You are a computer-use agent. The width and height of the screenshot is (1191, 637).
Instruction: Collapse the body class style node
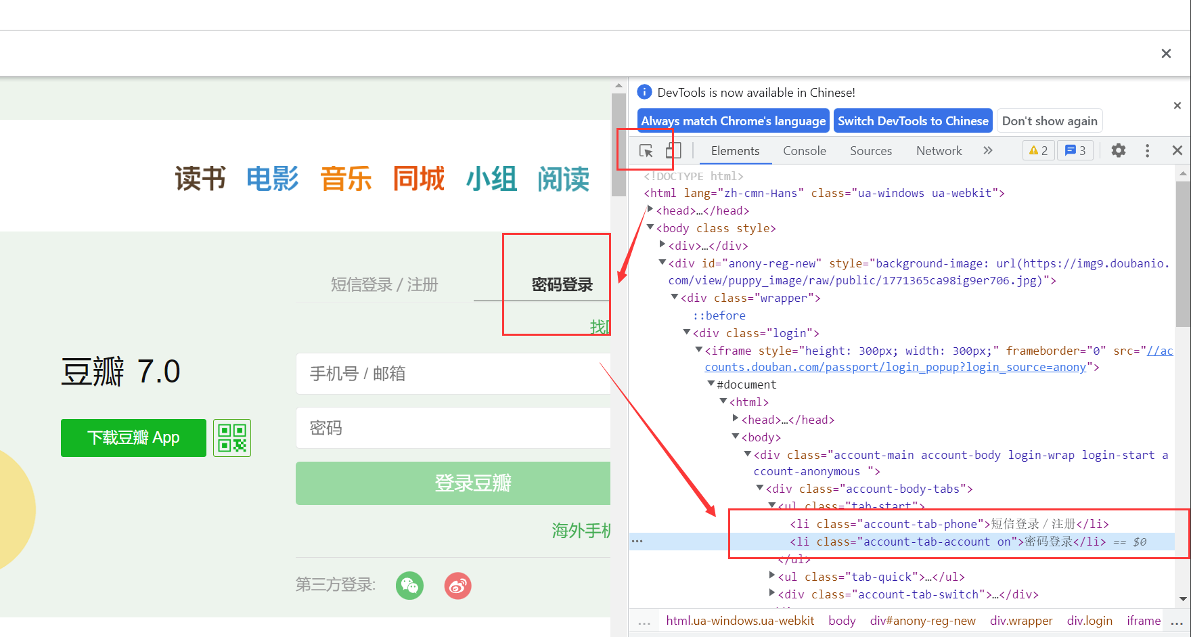click(650, 227)
